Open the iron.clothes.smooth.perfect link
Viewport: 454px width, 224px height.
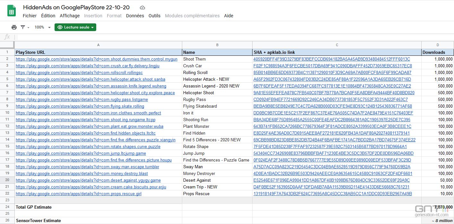88,113
